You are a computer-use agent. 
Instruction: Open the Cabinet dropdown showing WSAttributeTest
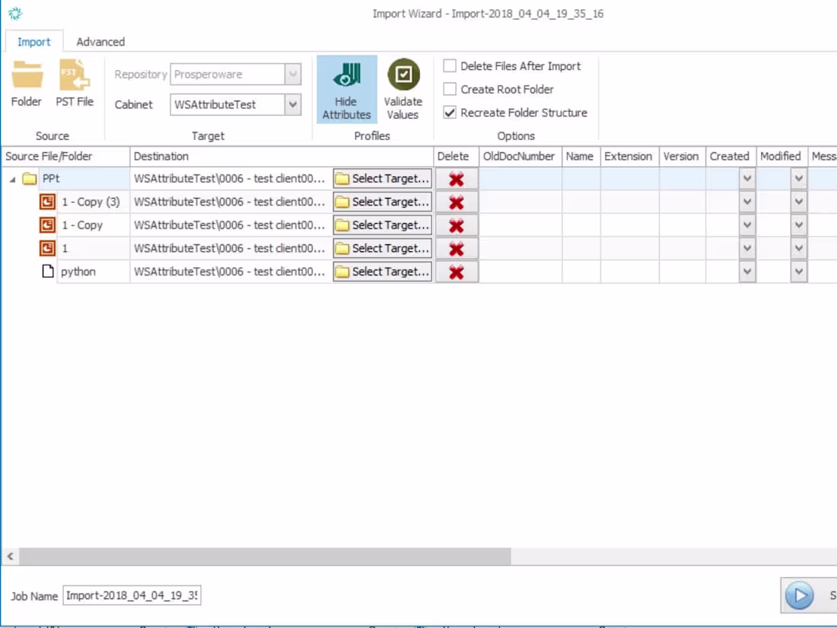(x=290, y=104)
